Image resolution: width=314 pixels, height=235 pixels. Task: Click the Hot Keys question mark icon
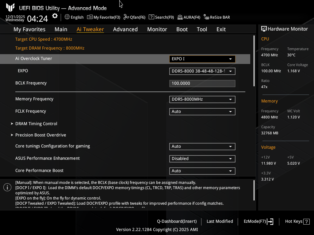coord(306,222)
